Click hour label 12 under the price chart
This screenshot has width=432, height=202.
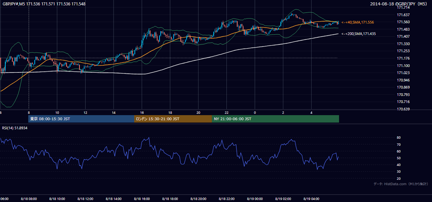85,112
